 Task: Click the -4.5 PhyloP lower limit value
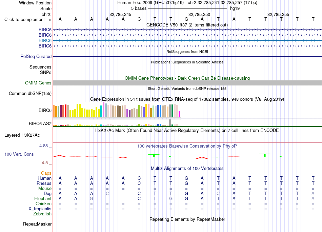tap(44, 163)
